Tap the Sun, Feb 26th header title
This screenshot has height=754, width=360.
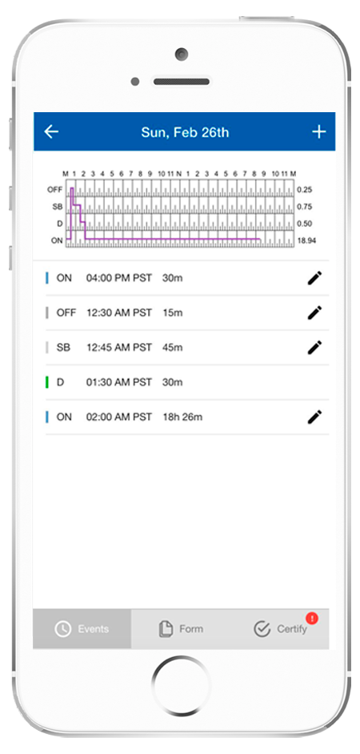coord(185,132)
